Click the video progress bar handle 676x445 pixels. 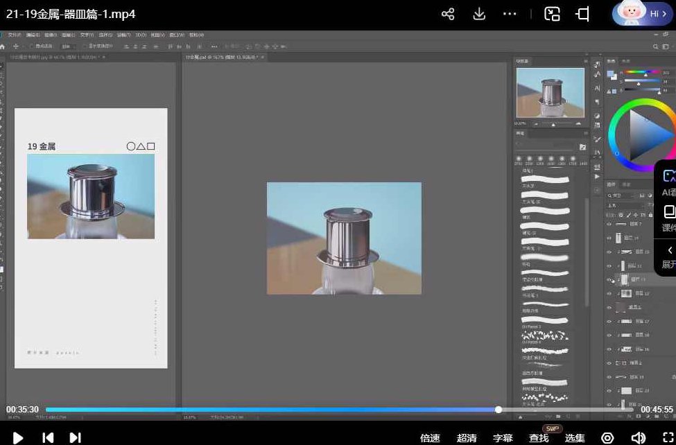[499, 410]
